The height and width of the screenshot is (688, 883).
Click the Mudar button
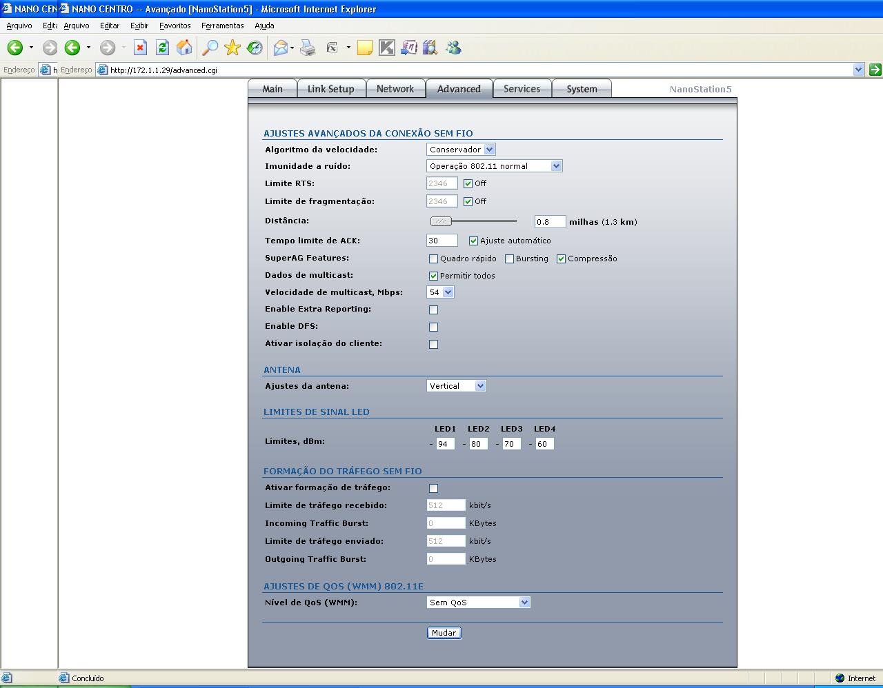pyautogui.click(x=444, y=633)
